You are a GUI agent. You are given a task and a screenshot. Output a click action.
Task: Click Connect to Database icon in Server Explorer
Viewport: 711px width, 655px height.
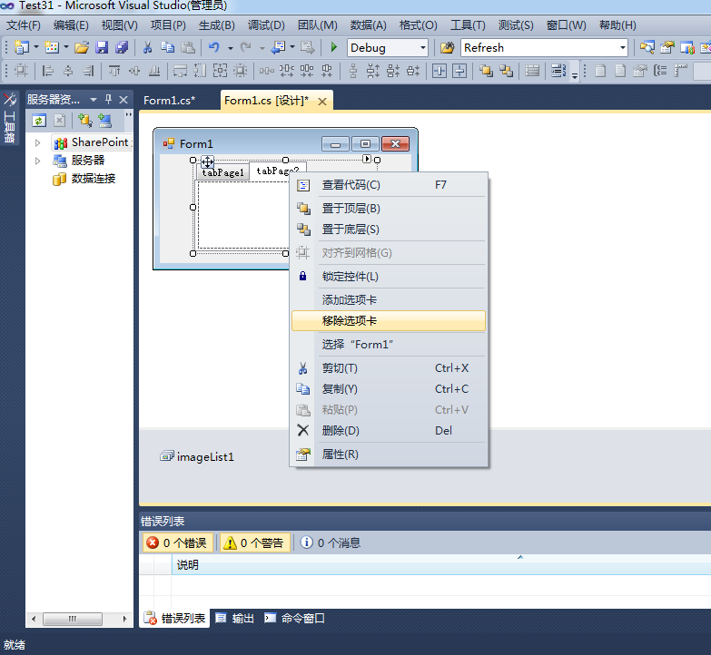click(x=84, y=121)
